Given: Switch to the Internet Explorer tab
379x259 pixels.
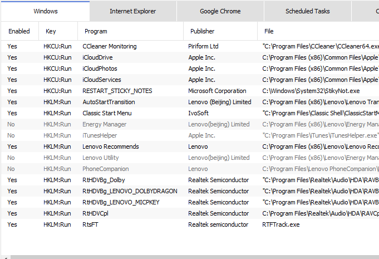Looking at the screenshot, I should coord(132,11).
